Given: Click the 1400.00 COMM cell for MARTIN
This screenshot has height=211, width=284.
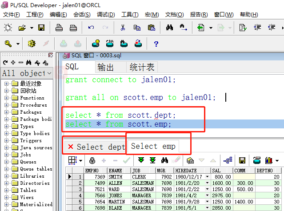Looking at the screenshot, I should (x=244, y=202).
